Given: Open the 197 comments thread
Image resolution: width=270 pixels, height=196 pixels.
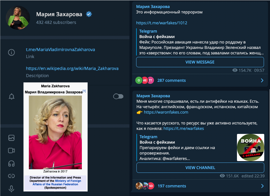Looking at the screenshot, I should tap(172, 186).
